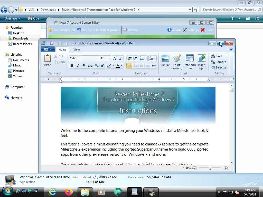The image size is (263, 197).
Task: Click Find in Editing group
Action: click(x=216, y=56)
